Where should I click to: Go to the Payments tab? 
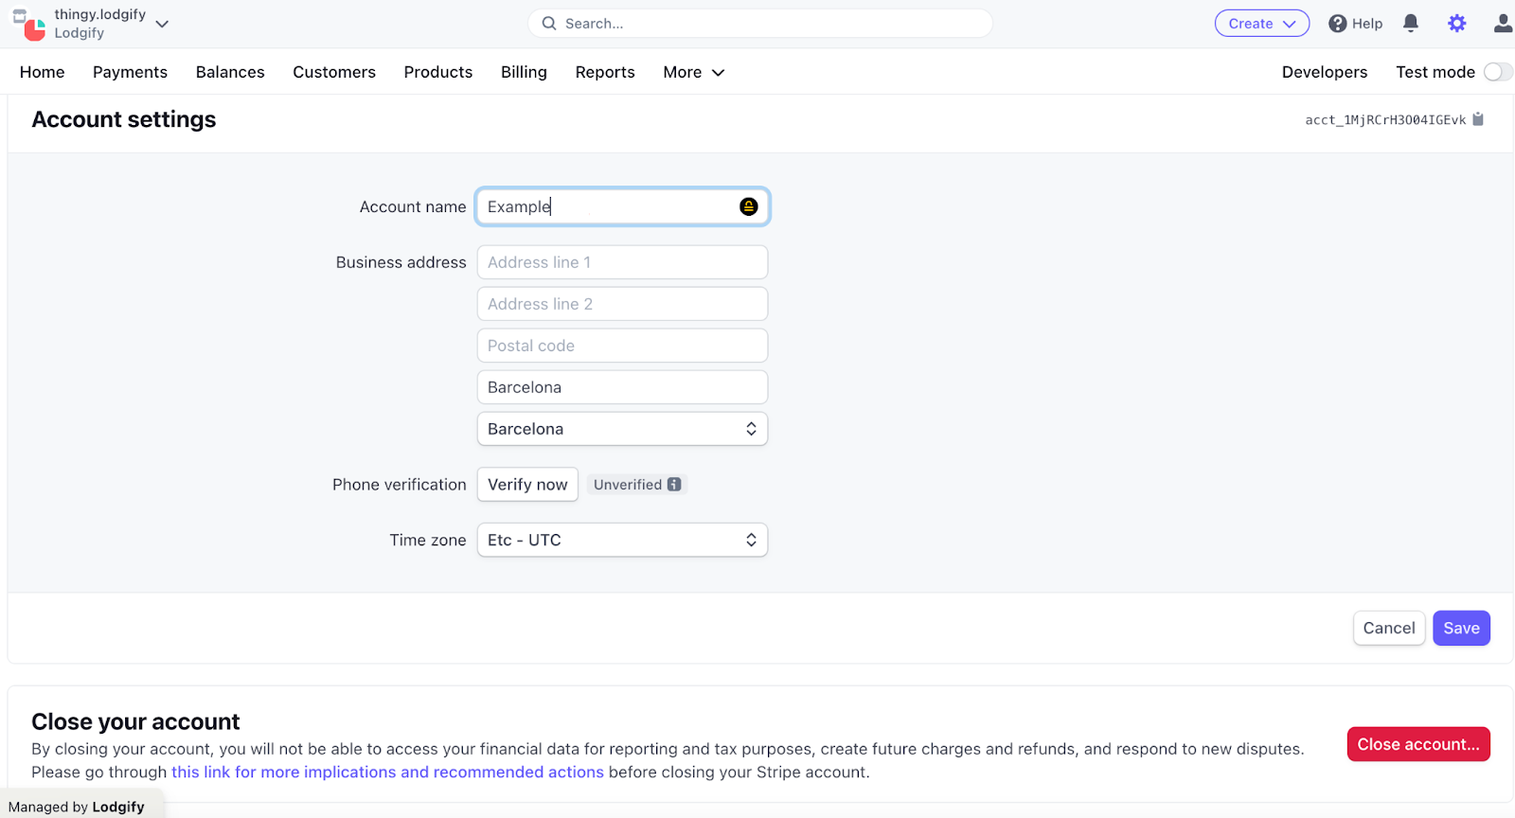[x=130, y=72]
